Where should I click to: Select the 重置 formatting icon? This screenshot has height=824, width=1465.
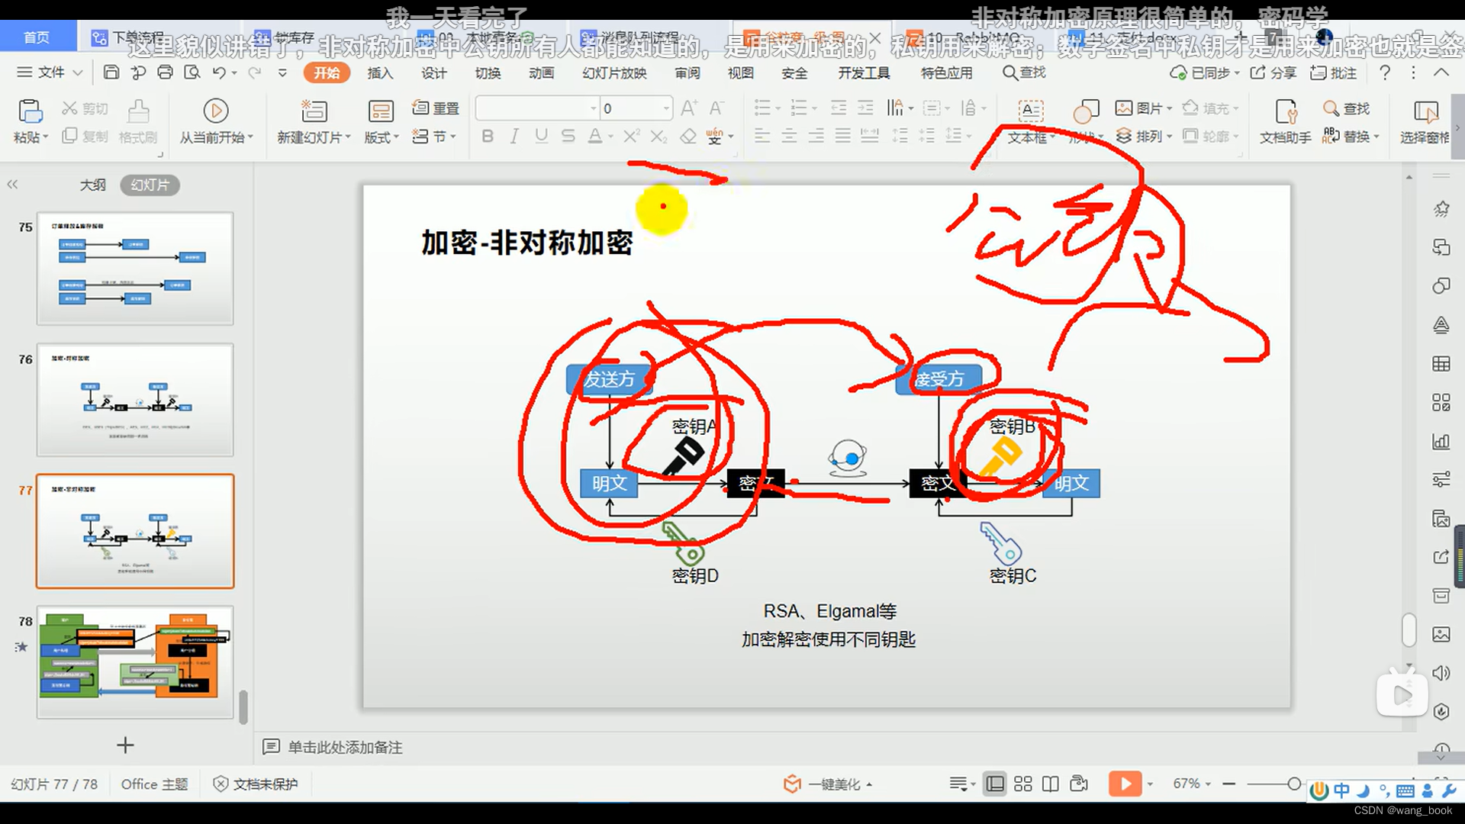436,108
